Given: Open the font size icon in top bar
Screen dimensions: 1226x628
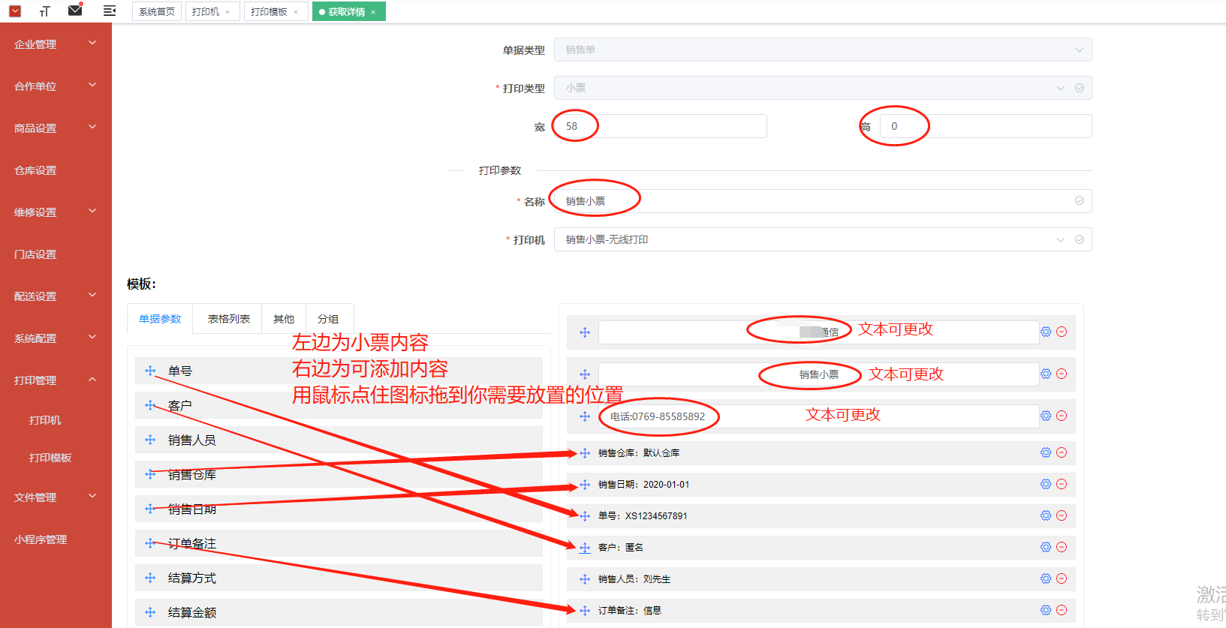Looking at the screenshot, I should [44, 11].
